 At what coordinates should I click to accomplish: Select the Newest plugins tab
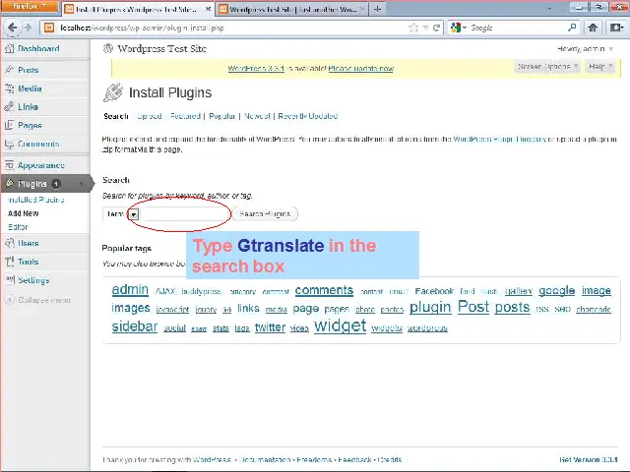pyautogui.click(x=257, y=116)
